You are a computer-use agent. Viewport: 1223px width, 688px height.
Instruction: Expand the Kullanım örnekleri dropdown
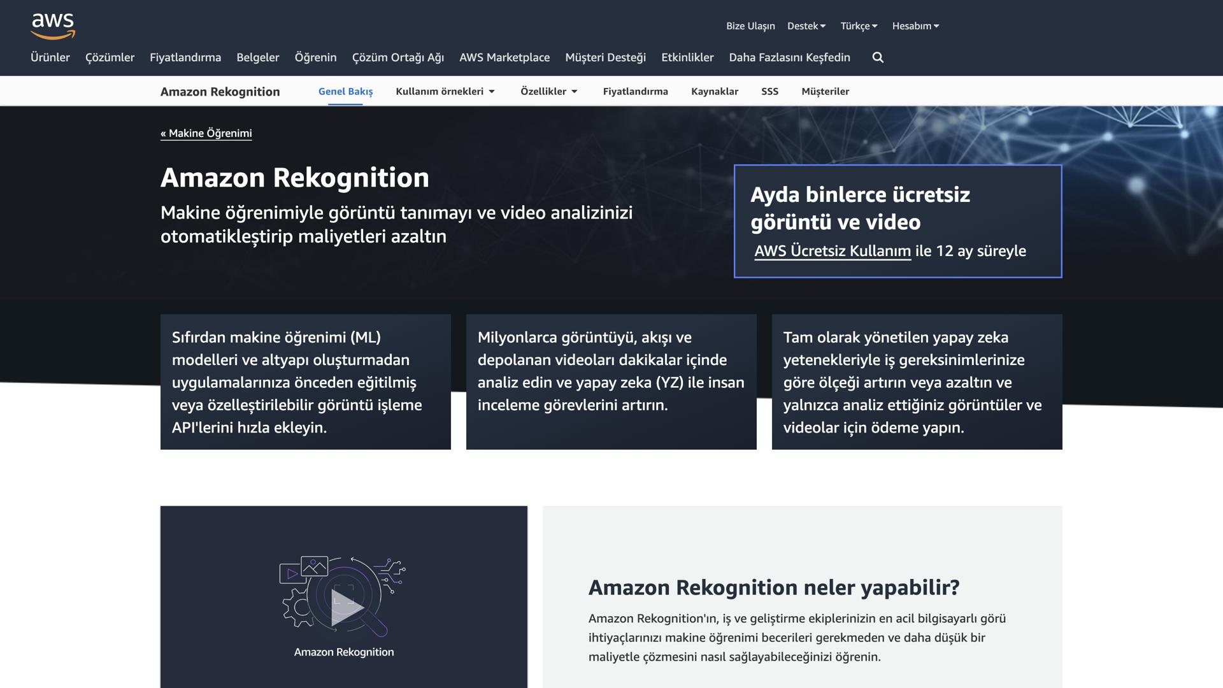click(x=445, y=91)
